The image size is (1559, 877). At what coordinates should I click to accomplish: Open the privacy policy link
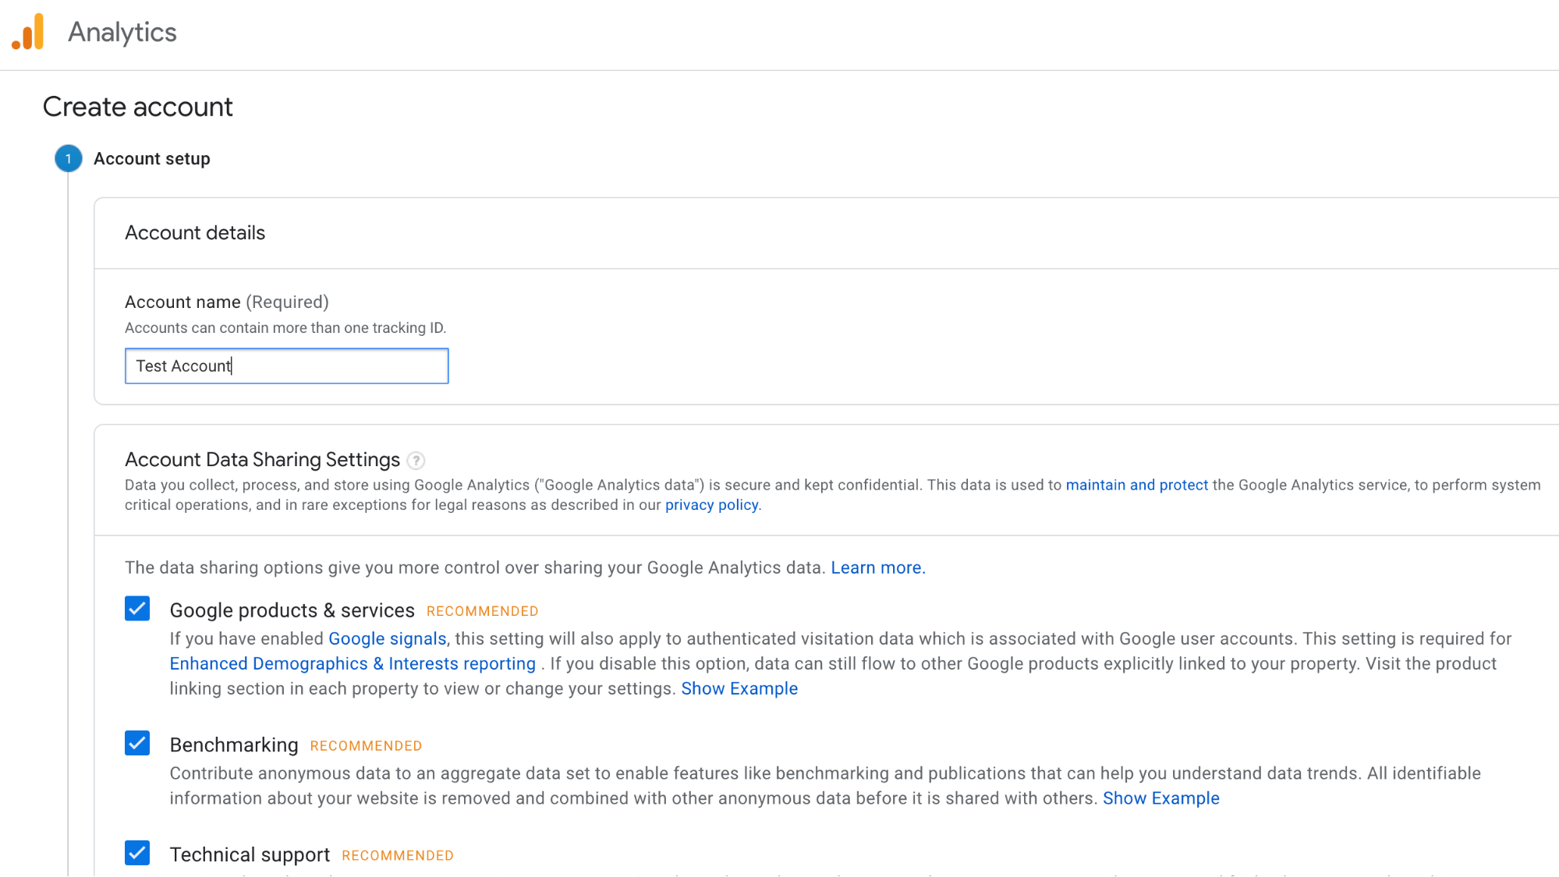pyautogui.click(x=711, y=505)
